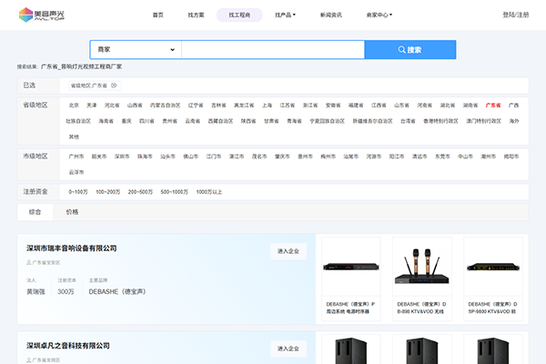This screenshot has height=364, width=546.
Task: Filter by province 北京
Action: coord(74,106)
